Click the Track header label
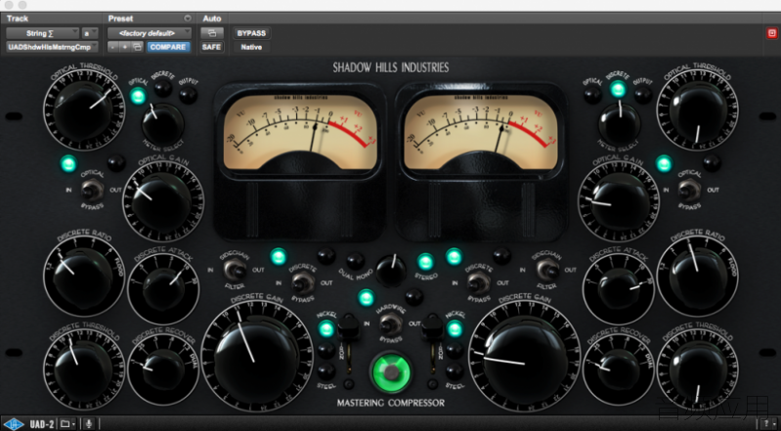The width and height of the screenshot is (781, 431). pyautogui.click(x=18, y=19)
